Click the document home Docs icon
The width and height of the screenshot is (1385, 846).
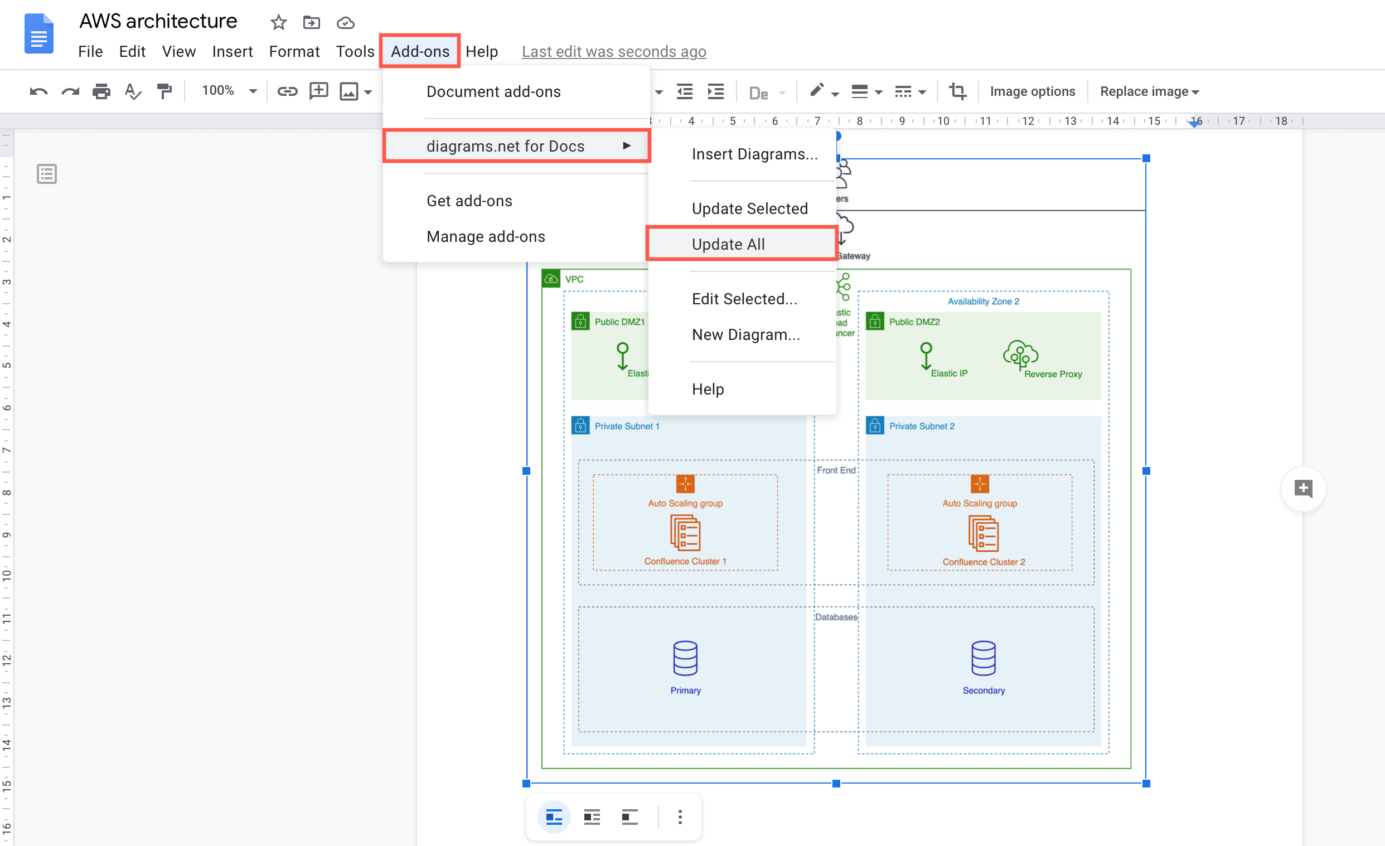(x=39, y=33)
